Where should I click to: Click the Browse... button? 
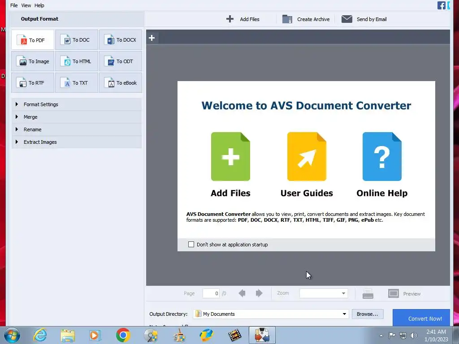point(368,314)
